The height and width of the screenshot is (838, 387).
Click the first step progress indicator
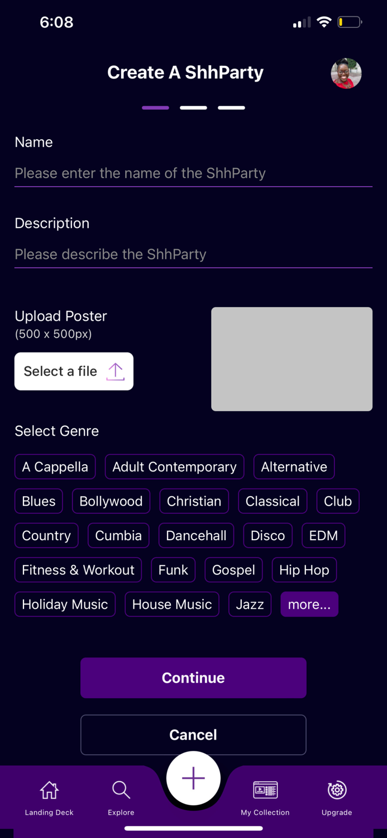point(155,107)
